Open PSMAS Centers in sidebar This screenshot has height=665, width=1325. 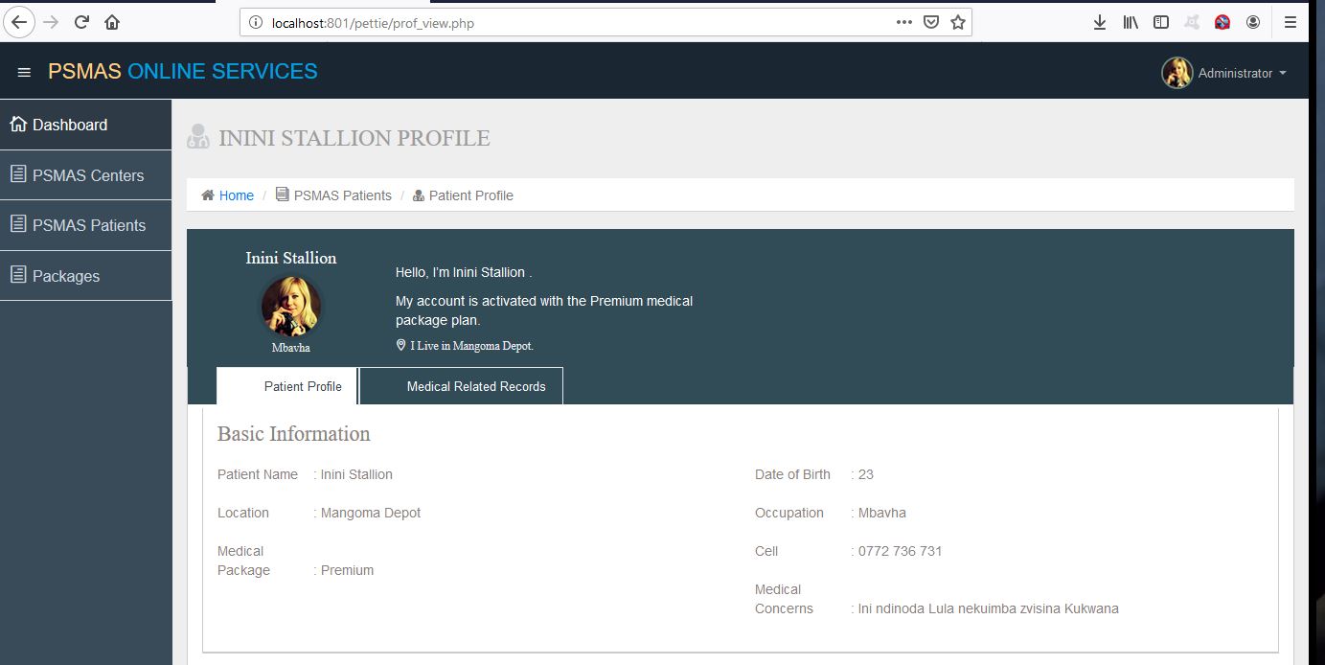point(87,175)
